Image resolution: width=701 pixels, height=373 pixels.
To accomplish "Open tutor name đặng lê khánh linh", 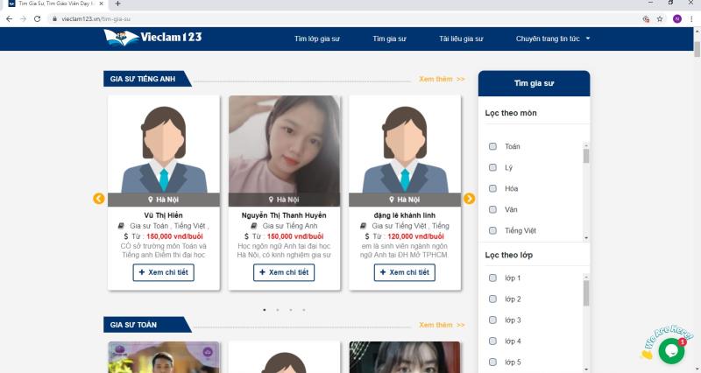I will tap(405, 215).
